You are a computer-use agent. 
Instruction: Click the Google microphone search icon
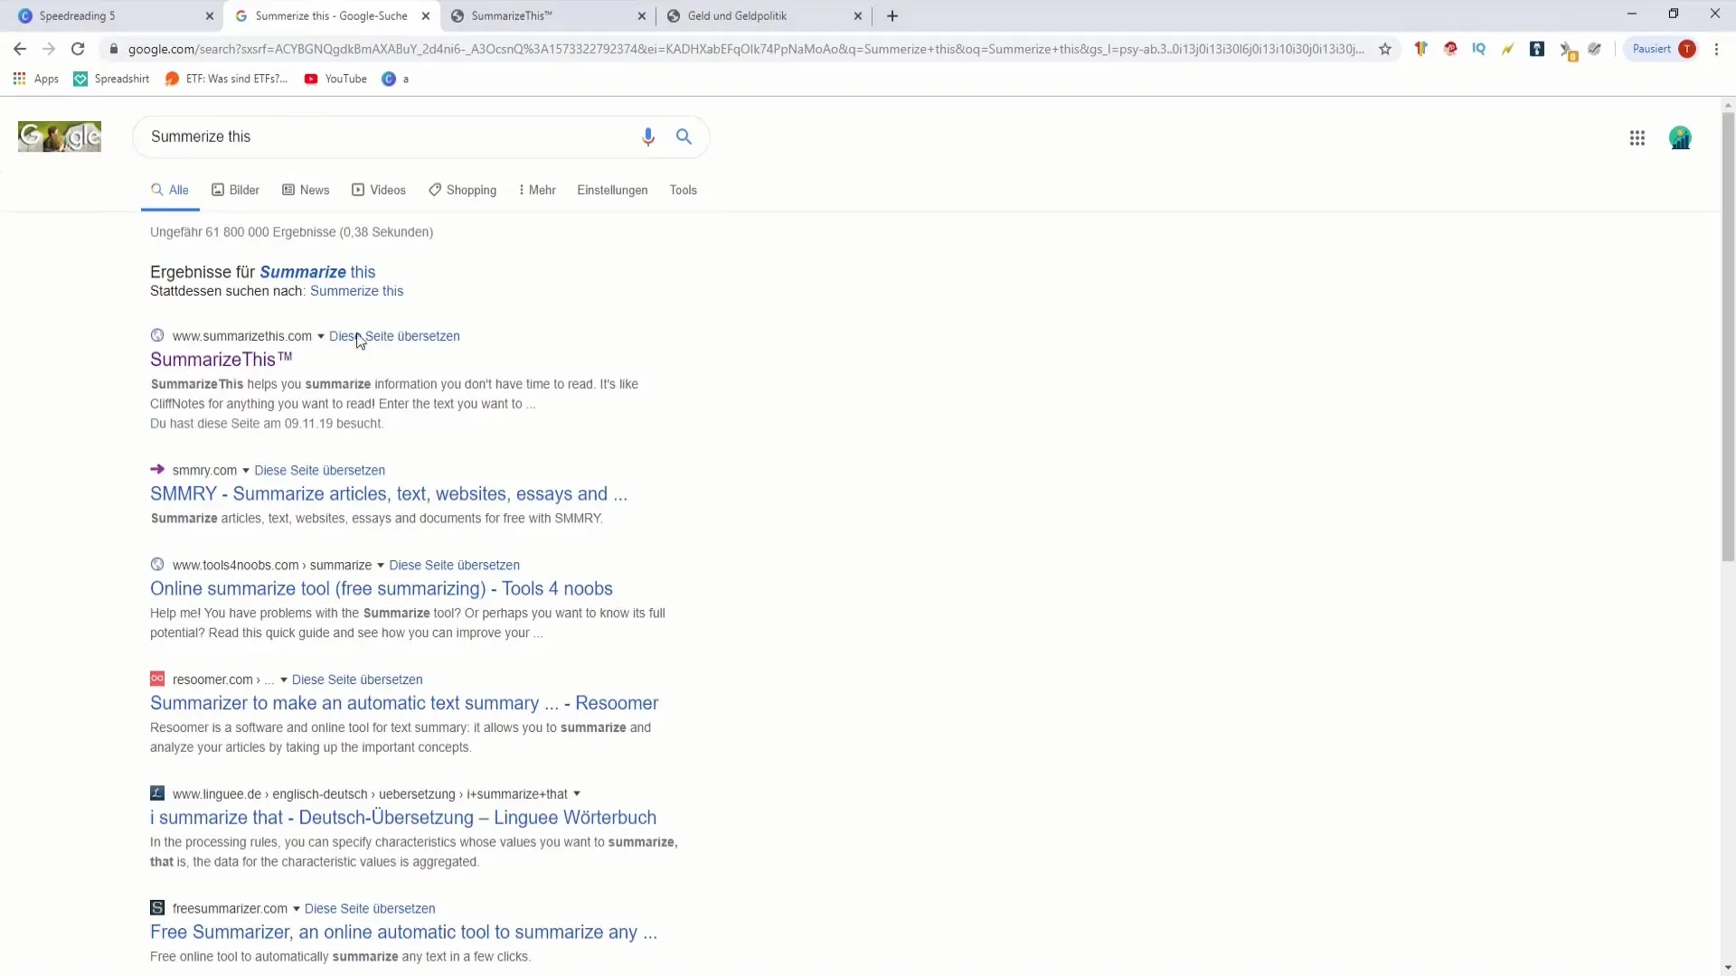(x=647, y=136)
